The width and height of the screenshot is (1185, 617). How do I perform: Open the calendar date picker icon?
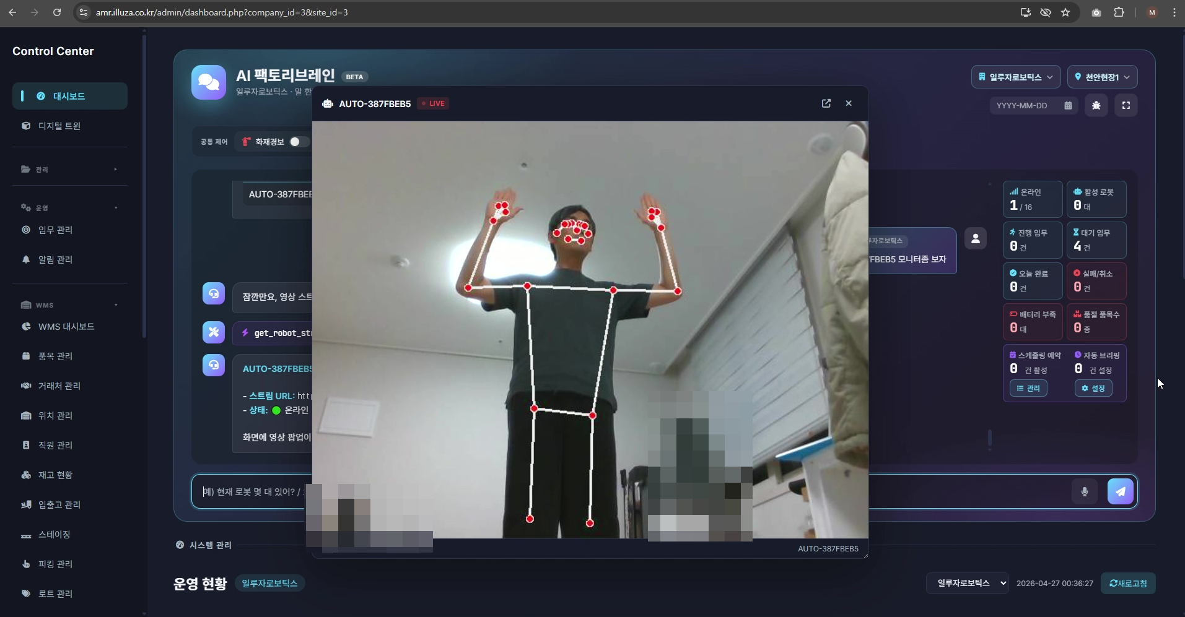1069,105
